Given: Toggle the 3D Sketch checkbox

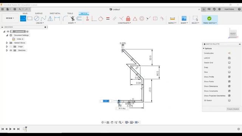Looking at the screenshot, I should point(230,100).
